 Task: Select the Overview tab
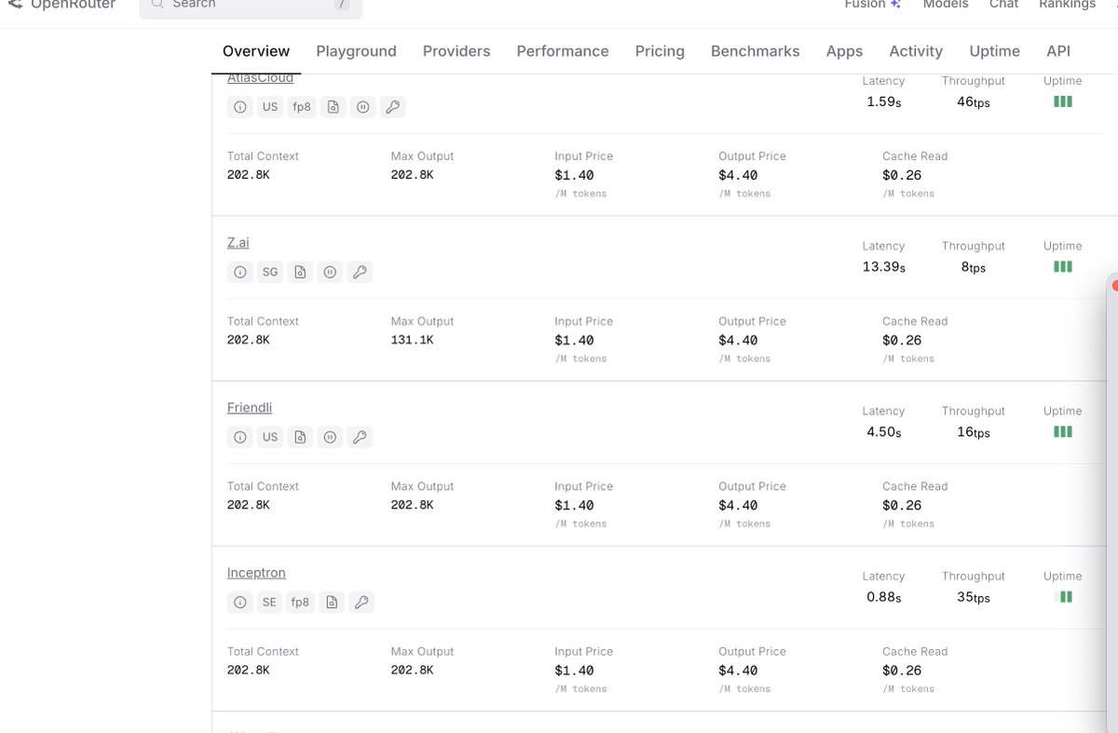[x=256, y=51]
